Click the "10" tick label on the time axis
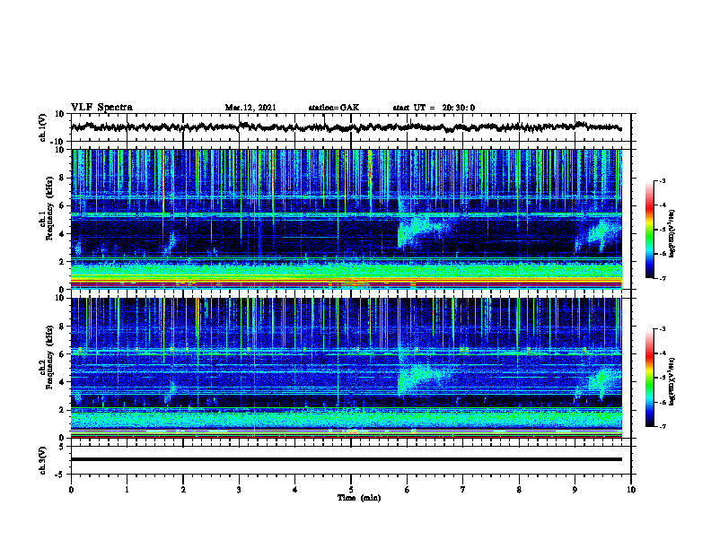The height and width of the screenshot is (549, 711). point(631,490)
